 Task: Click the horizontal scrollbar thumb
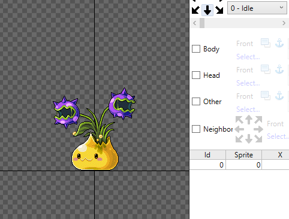(x=202, y=23)
